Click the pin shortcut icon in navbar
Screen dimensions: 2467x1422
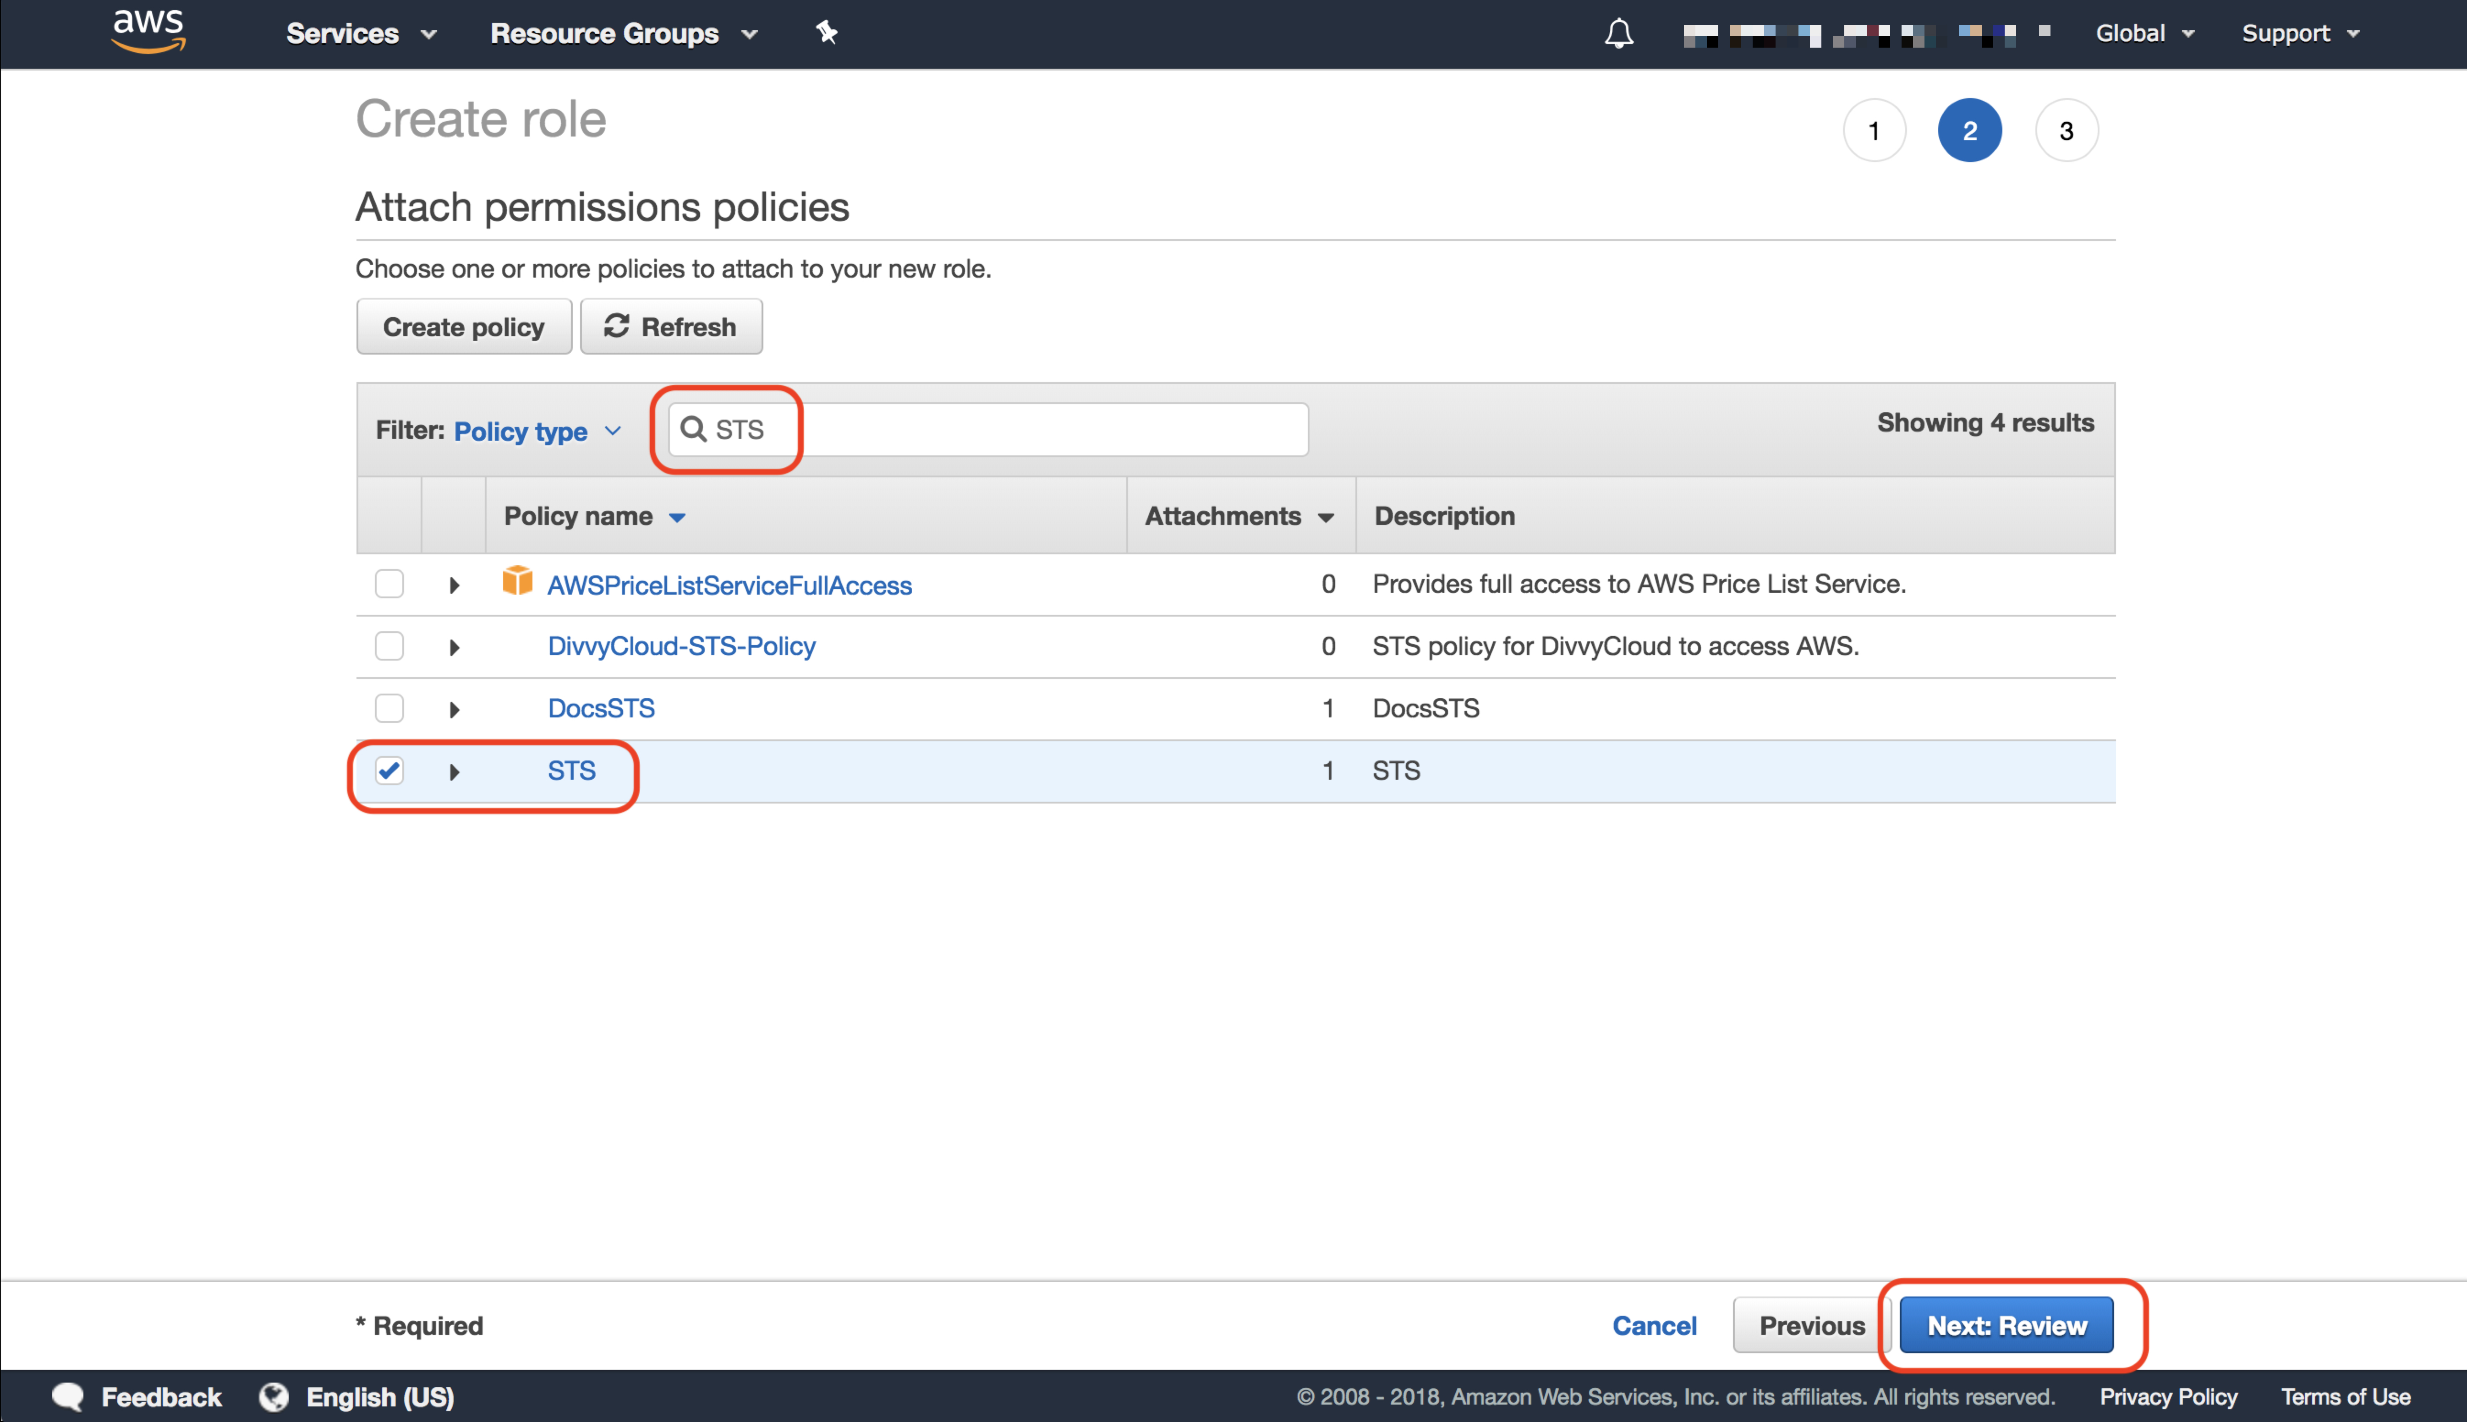[826, 33]
